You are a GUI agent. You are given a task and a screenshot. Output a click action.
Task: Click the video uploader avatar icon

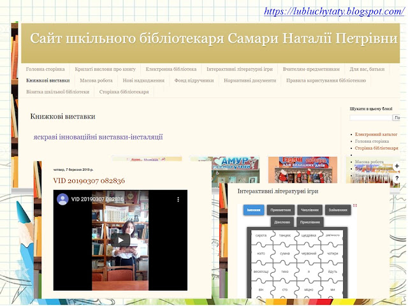[62, 200]
